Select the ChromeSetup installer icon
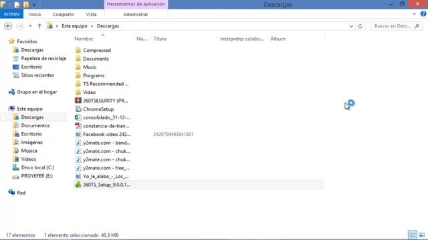 78,109
